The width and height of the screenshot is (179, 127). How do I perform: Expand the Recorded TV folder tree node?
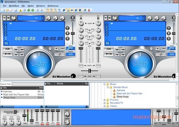(104, 103)
